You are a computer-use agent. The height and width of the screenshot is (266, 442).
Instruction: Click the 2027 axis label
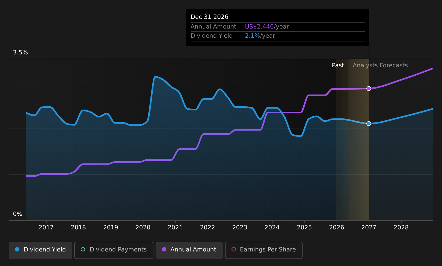point(369,227)
